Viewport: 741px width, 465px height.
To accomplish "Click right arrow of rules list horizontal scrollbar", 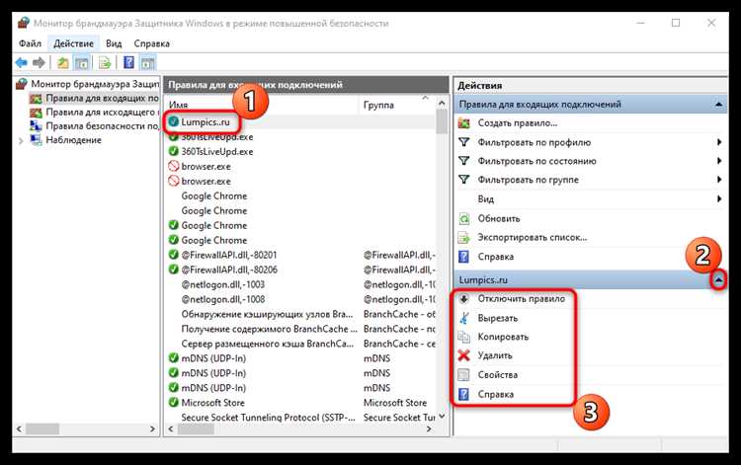I will coord(429,429).
